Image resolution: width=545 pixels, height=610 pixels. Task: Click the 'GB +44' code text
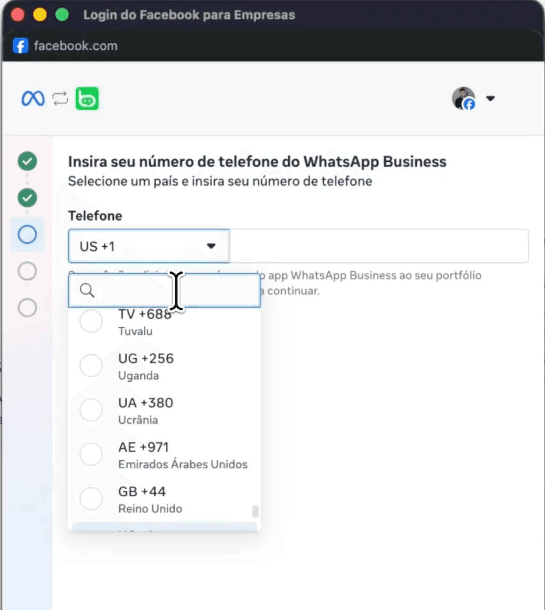142,491
